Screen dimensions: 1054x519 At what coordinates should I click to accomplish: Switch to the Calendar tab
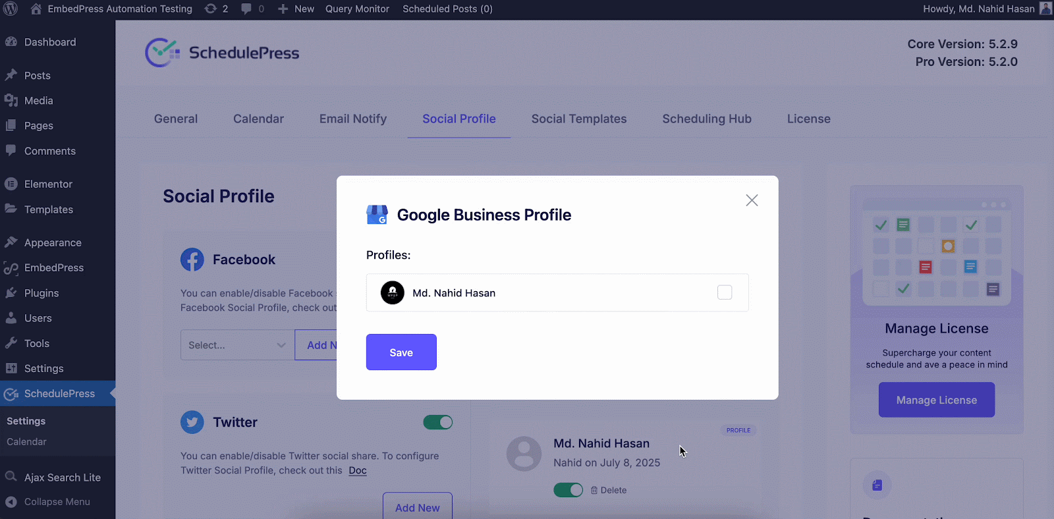point(258,119)
